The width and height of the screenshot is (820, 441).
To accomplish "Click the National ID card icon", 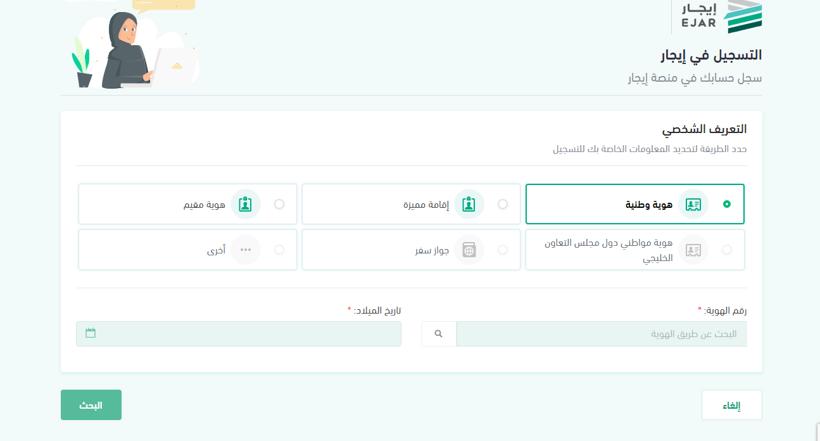I will (x=693, y=204).
